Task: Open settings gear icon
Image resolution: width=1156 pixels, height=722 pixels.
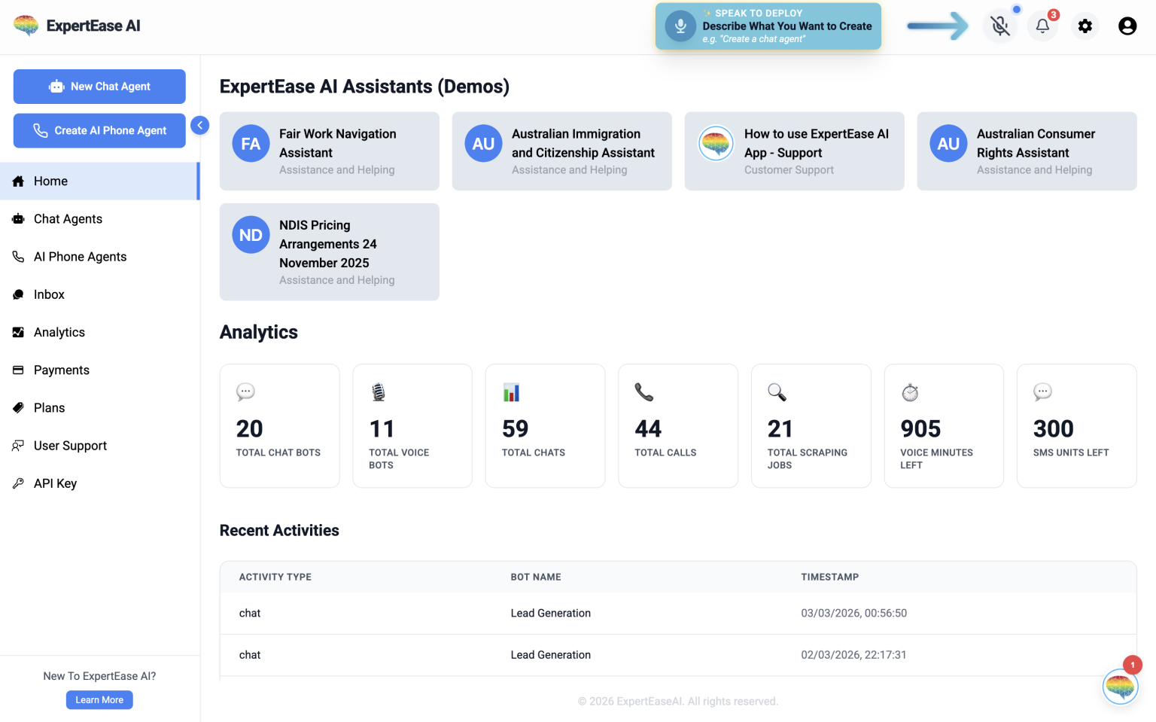Action: [x=1085, y=26]
